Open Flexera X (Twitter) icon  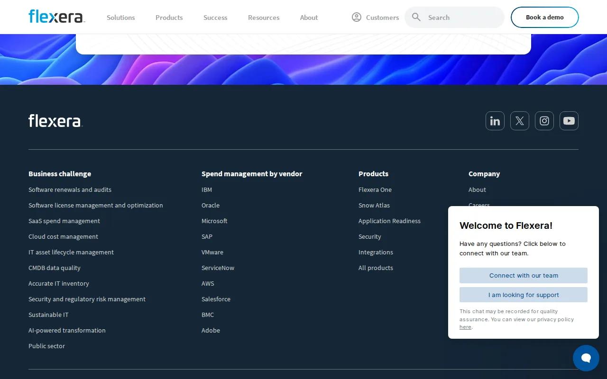(520, 121)
